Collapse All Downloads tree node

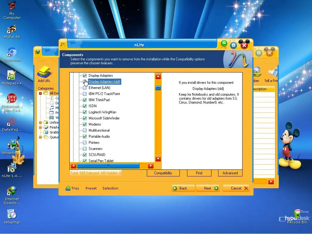click(x=41, y=93)
